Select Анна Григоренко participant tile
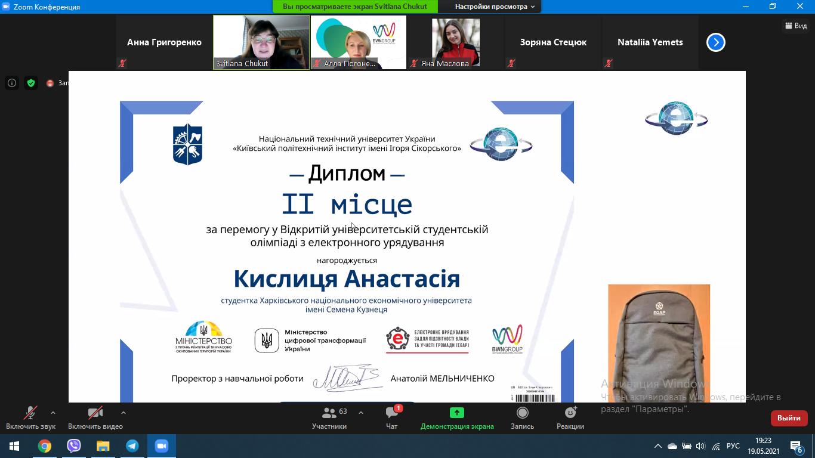This screenshot has height=458, width=815. click(164, 42)
